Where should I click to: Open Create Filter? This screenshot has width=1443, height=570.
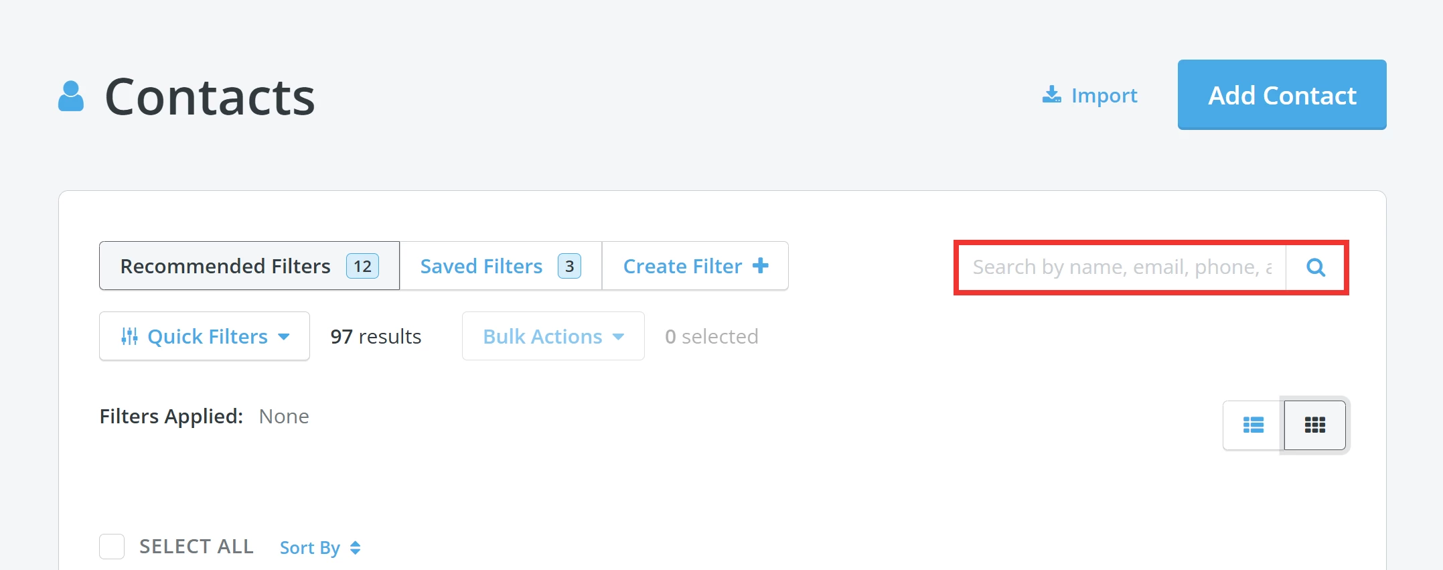(x=683, y=266)
